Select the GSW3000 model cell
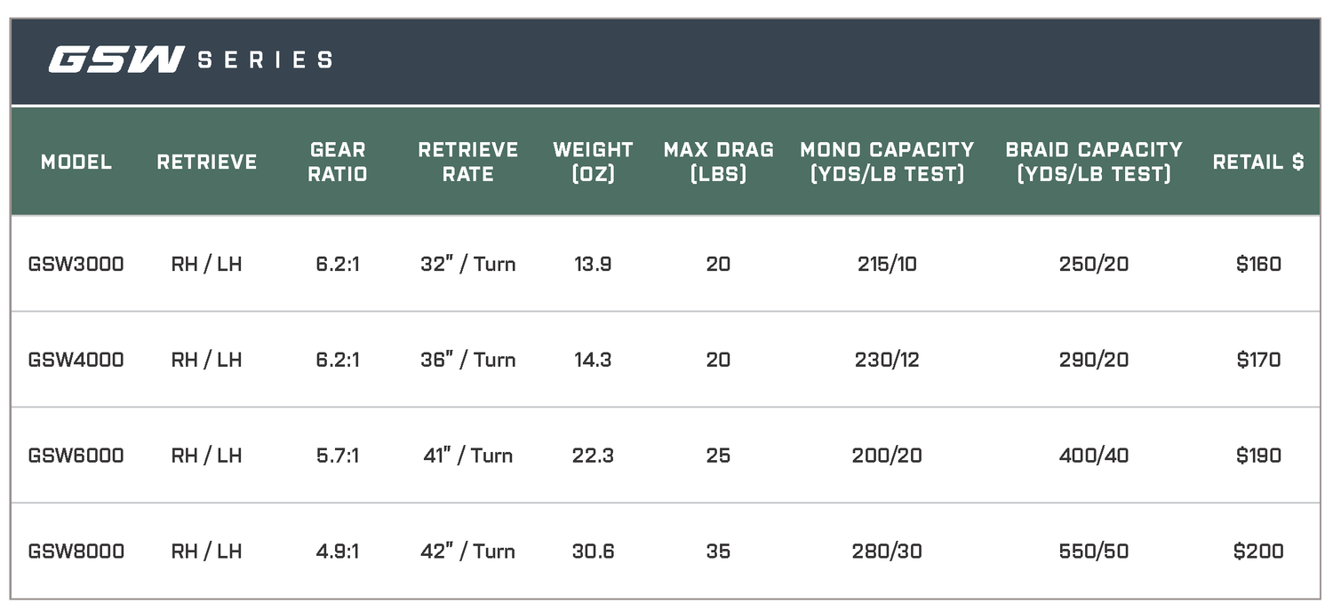Image resolution: width=1333 pixels, height=611 pixels. click(x=76, y=264)
